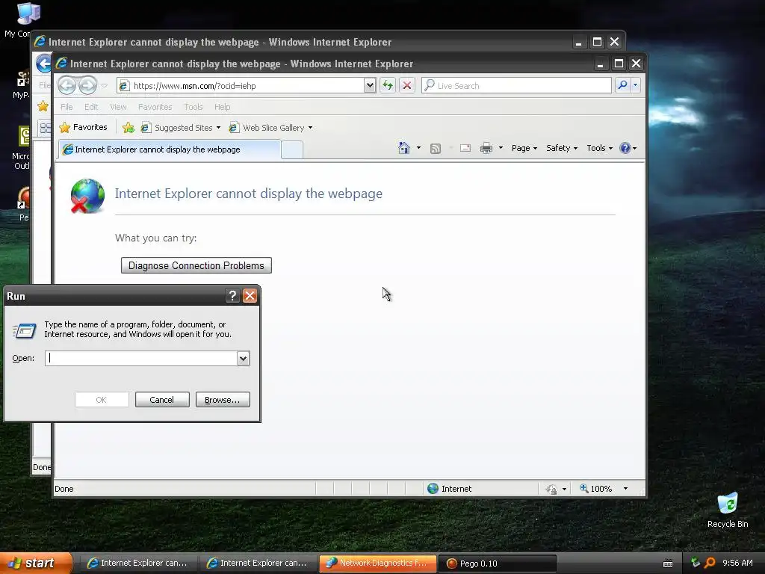Click the Open text field in the Run dialog
The width and height of the screenshot is (765, 574).
(141, 358)
